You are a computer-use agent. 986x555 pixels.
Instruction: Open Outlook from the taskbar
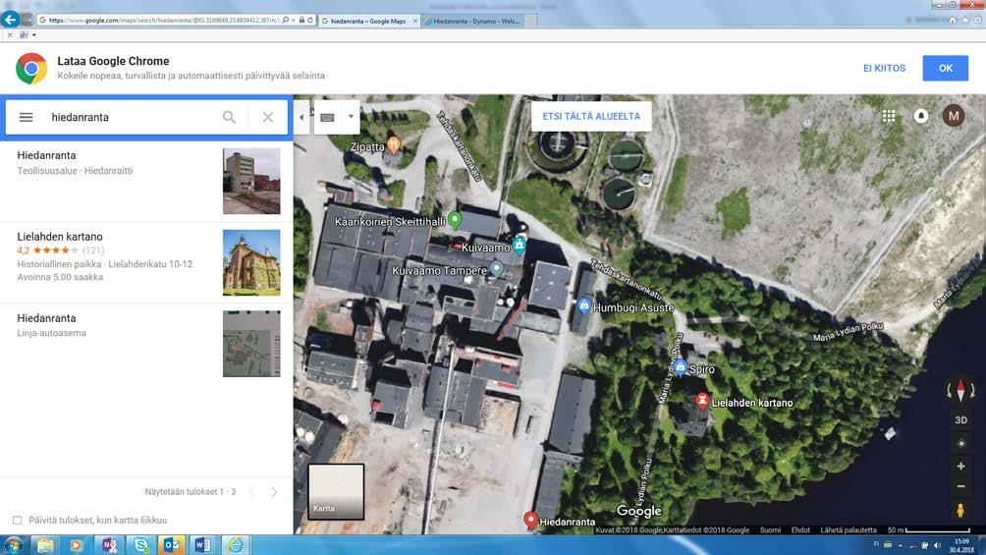[x=172, y=545]
